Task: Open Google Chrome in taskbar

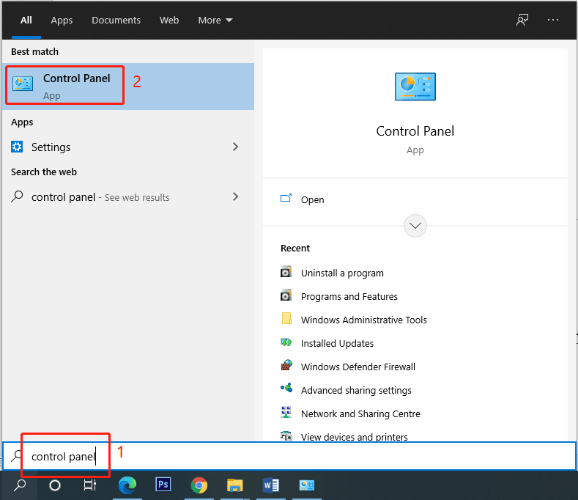Action: [199, 485]
